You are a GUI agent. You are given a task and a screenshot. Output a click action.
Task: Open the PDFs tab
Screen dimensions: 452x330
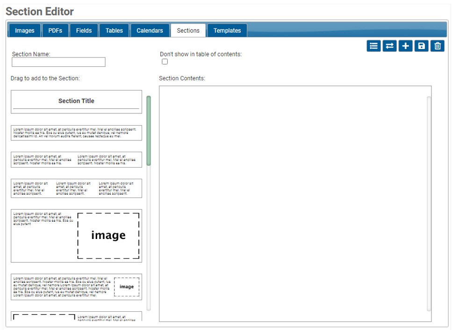(55, 30)
